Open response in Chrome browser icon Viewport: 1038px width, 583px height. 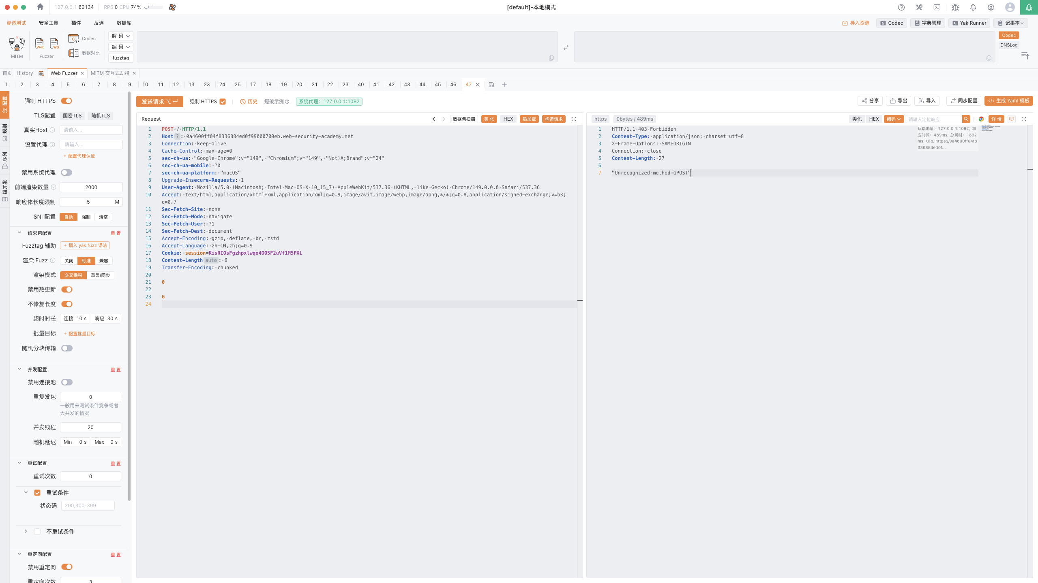click(x=981, y=119)
